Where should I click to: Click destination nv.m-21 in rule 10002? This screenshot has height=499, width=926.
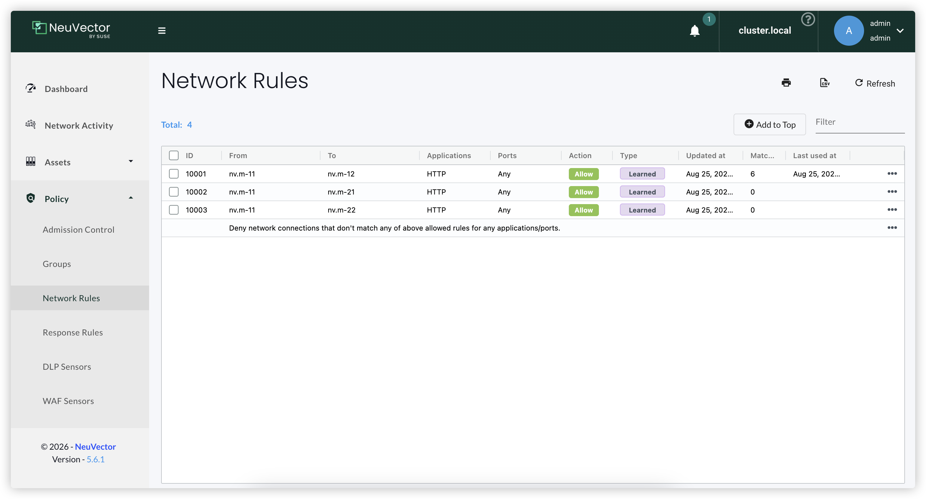pyautogui.click(x=341, y=192)
